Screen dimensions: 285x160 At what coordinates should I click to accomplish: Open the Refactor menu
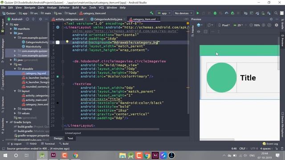click(64, 8)
